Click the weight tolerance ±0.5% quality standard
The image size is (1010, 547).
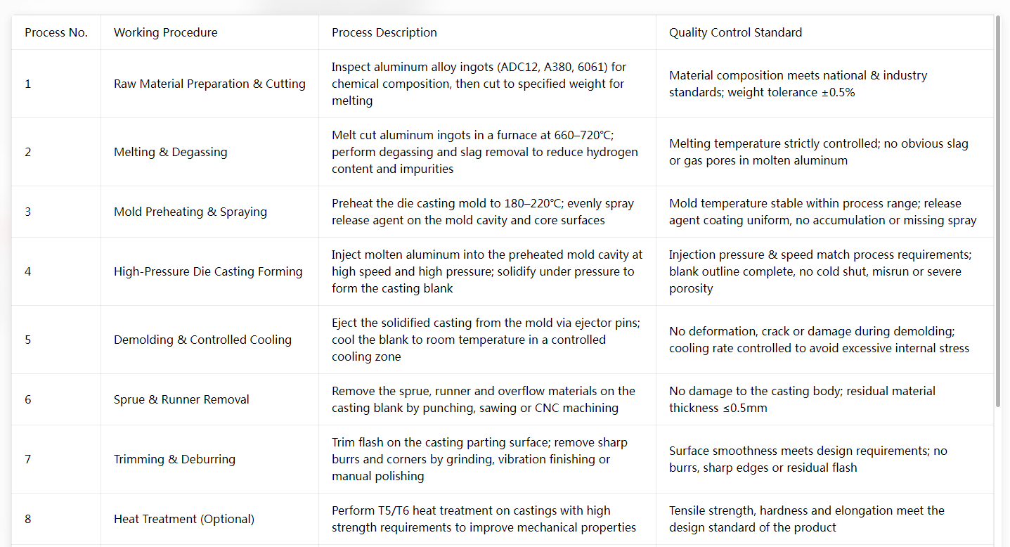[824, 84]
